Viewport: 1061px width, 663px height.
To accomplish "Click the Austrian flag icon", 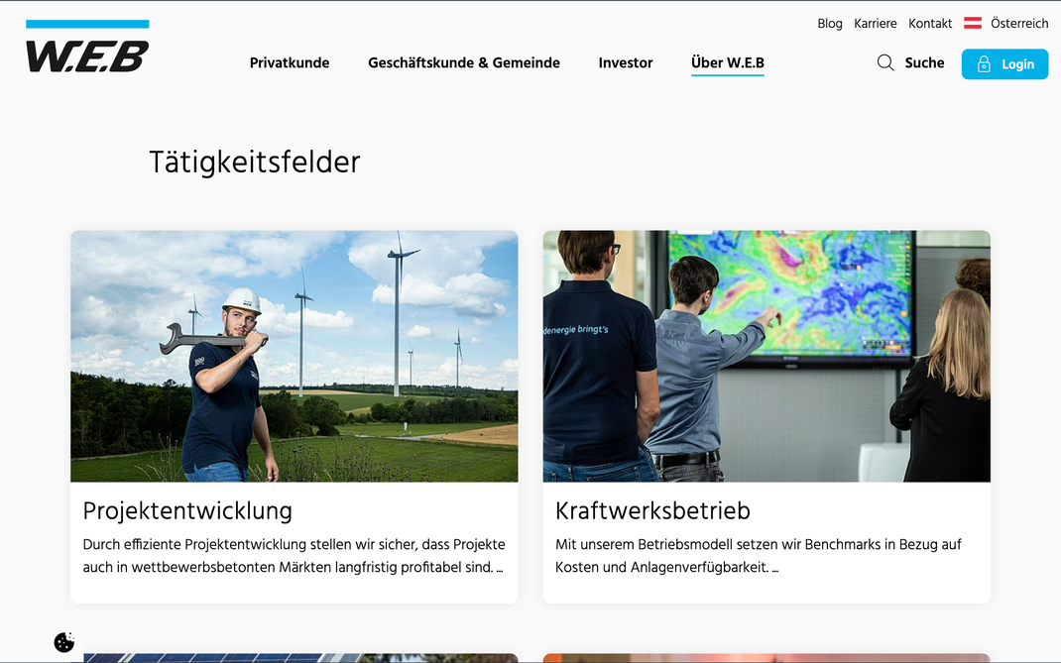I will coord(973,23).
